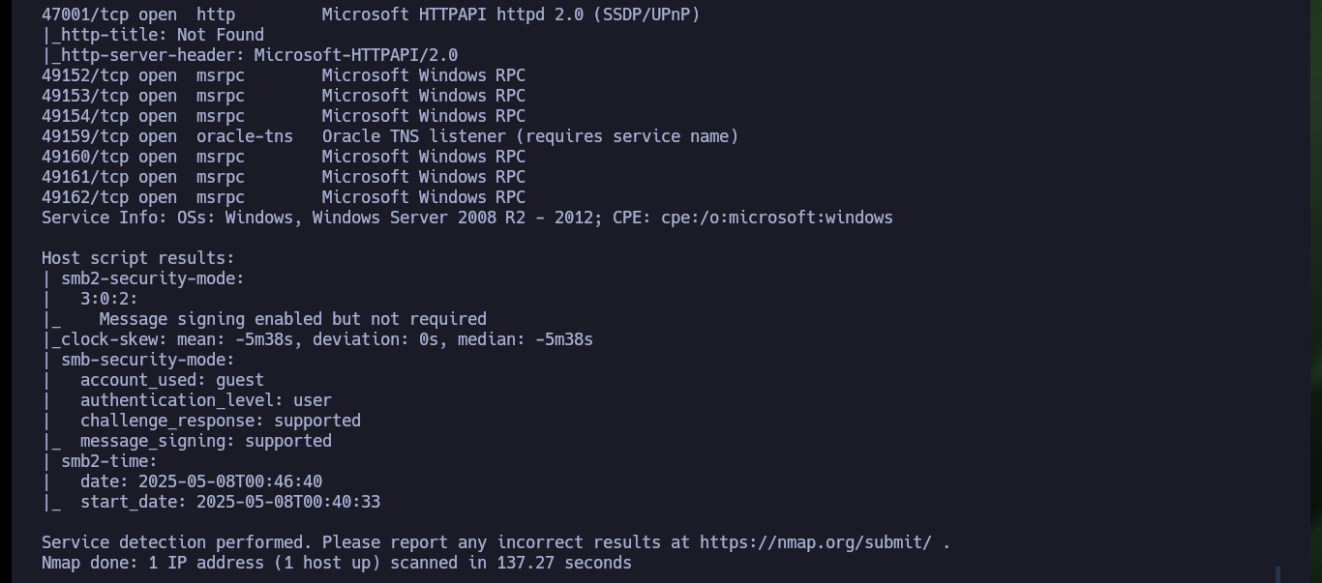This screenshot has height=583, width=1322.
Task: Select the 49154/tcp msrpc entry
Action: pyautogui.click(x=284, y=116)
